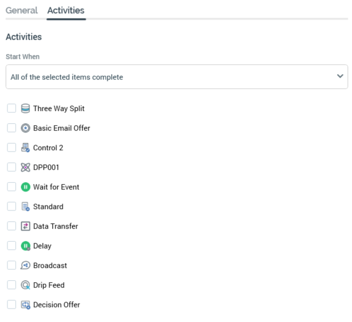
Task: Click the Broadcast activity label
Action: click(50, 266)
